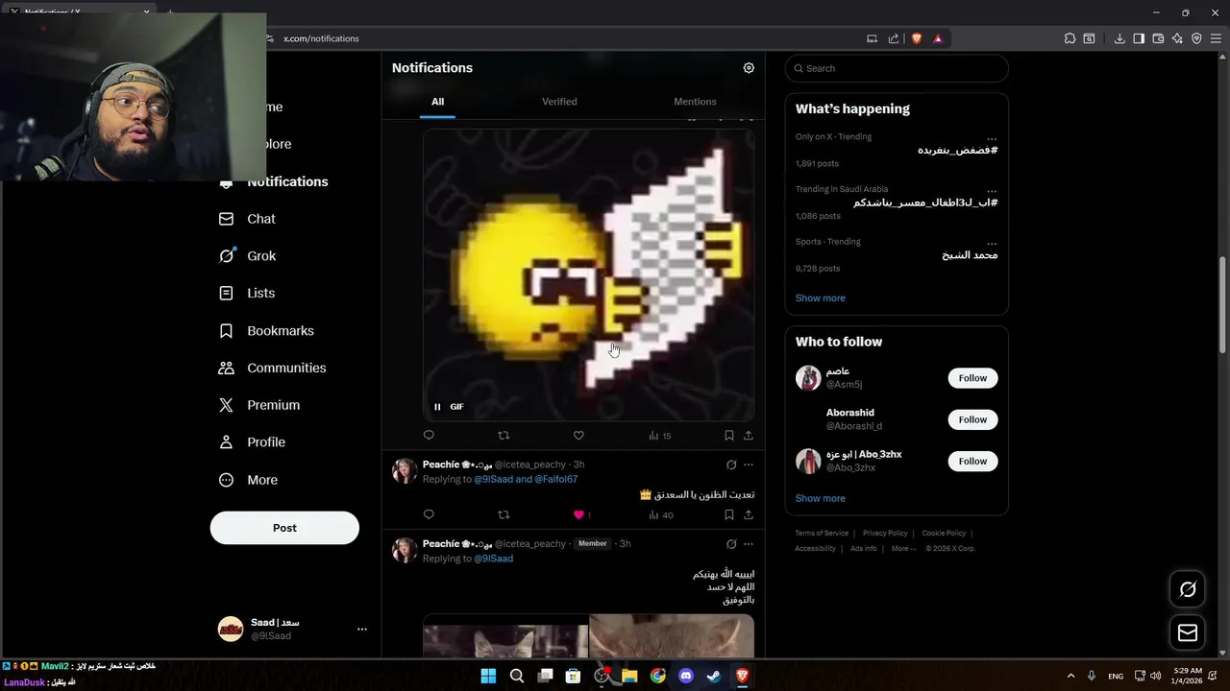Toggle the browser sidebar panel
Image resolution: width=1230 pixels, height=691 pixels.
[1139, 38]
